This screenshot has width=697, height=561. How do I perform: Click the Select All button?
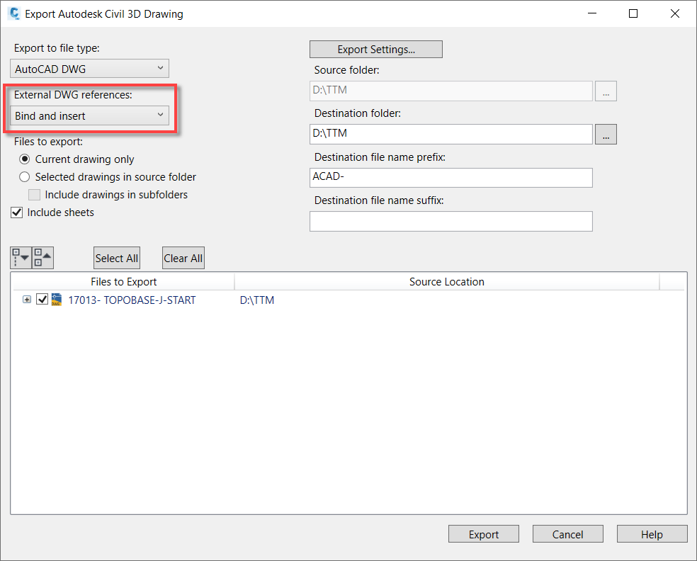(x=116, y=257)
